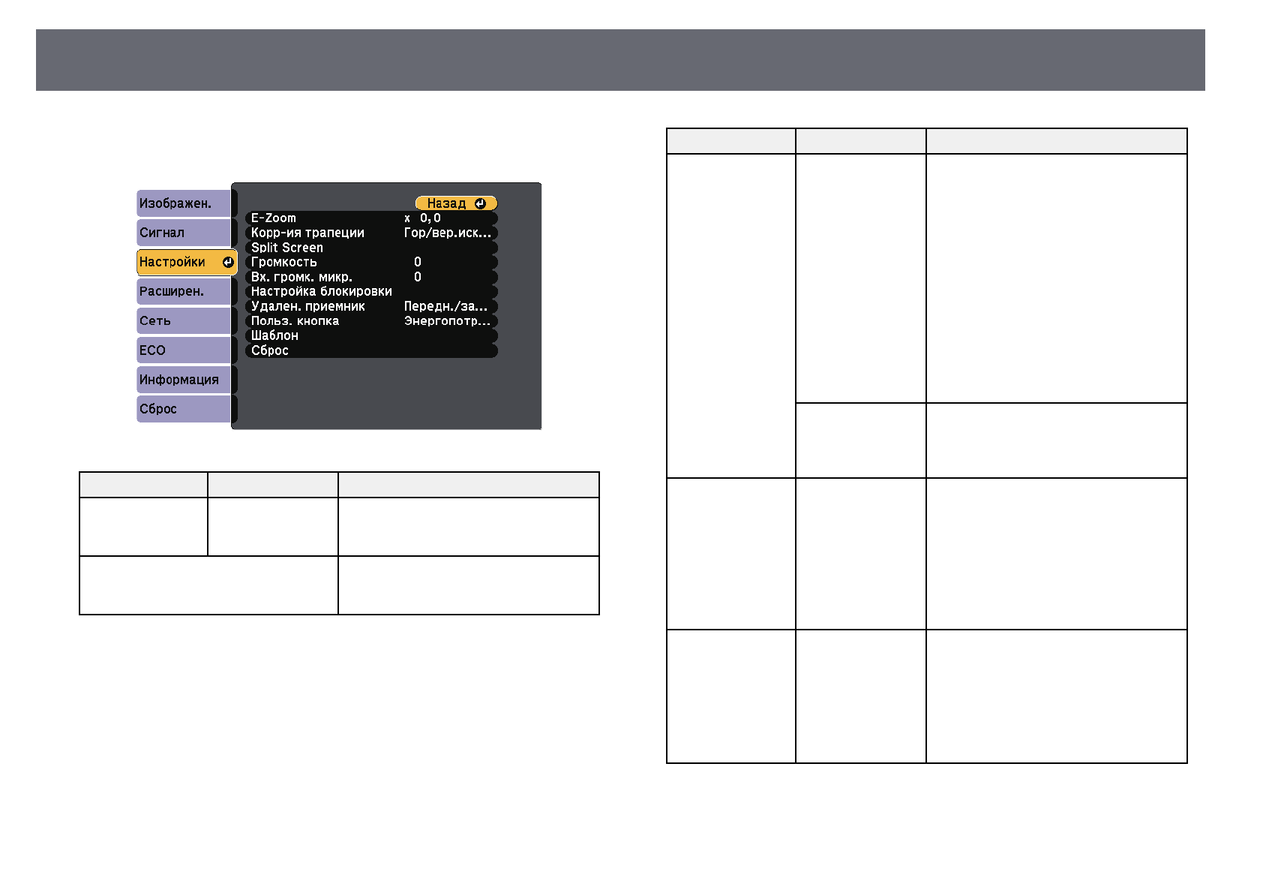This screenshot has height=893, width=1263.
Task: Switch to the Сигнал tab
Action: 184,233
